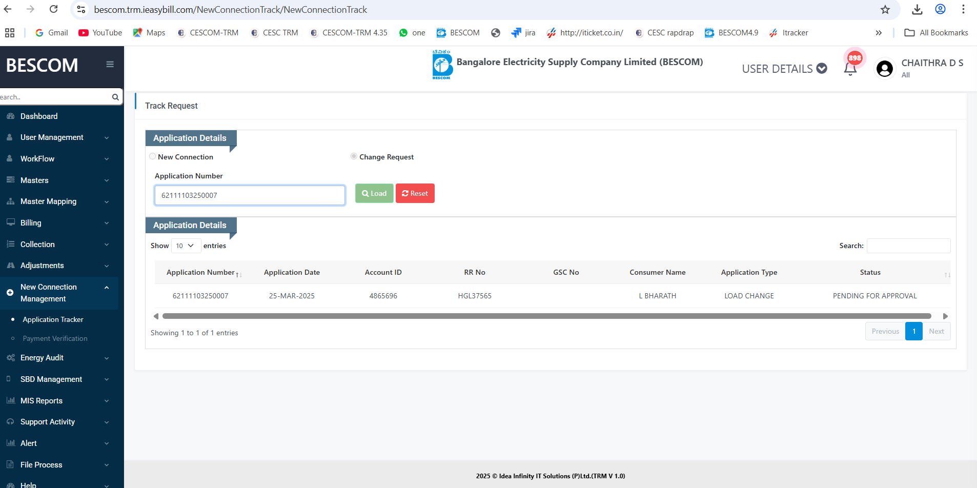Open Payment Verification submenu item
The image size is (977, 488).
click(x=55, y=338)
